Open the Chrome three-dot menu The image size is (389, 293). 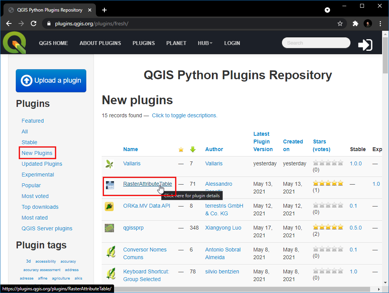(380, 23)
